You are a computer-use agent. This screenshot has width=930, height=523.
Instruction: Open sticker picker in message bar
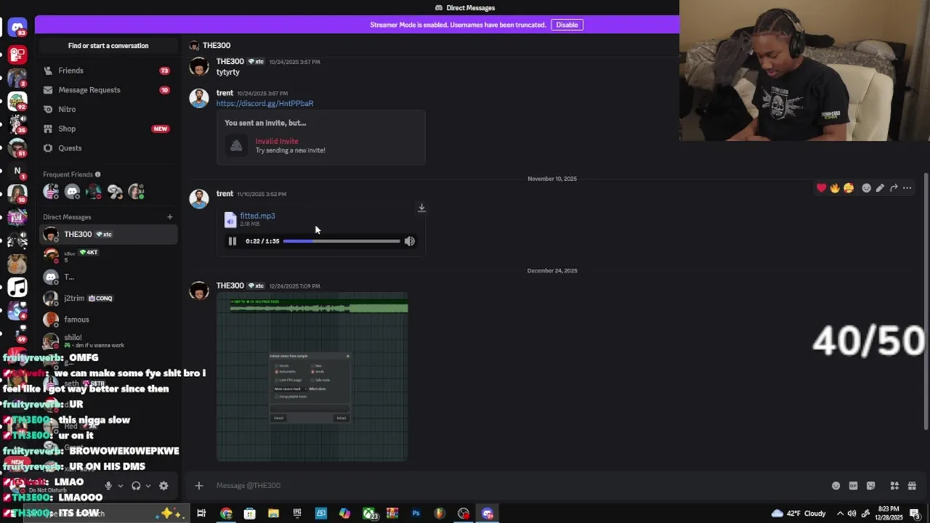click(x=870, y=486)
